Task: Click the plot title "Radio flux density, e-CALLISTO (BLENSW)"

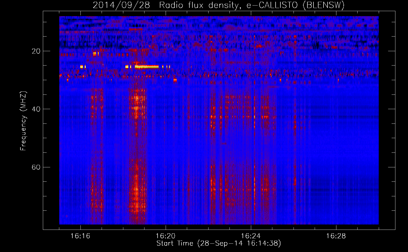Action: pos(252,5)
